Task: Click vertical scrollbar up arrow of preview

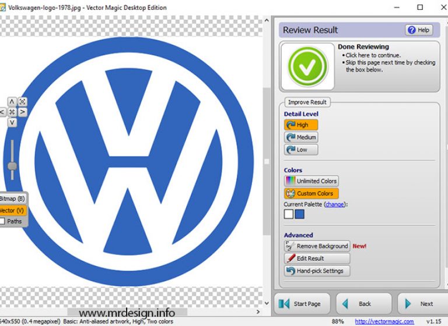Action: (x=267, y=20)
